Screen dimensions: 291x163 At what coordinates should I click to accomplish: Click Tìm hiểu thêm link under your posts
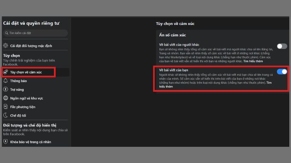(x=215, y=84)
